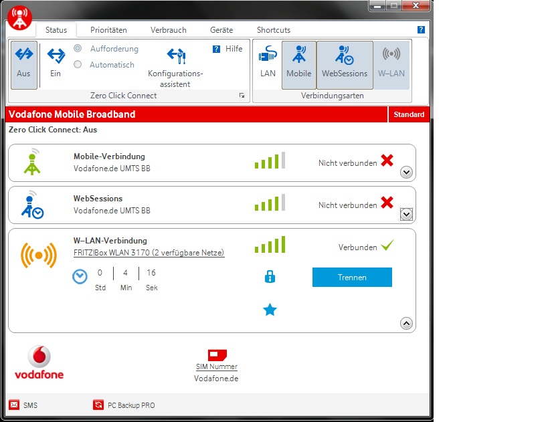Click the Vodafone logo
Viewport: 548px width, 422px height.
coord(39,362)
